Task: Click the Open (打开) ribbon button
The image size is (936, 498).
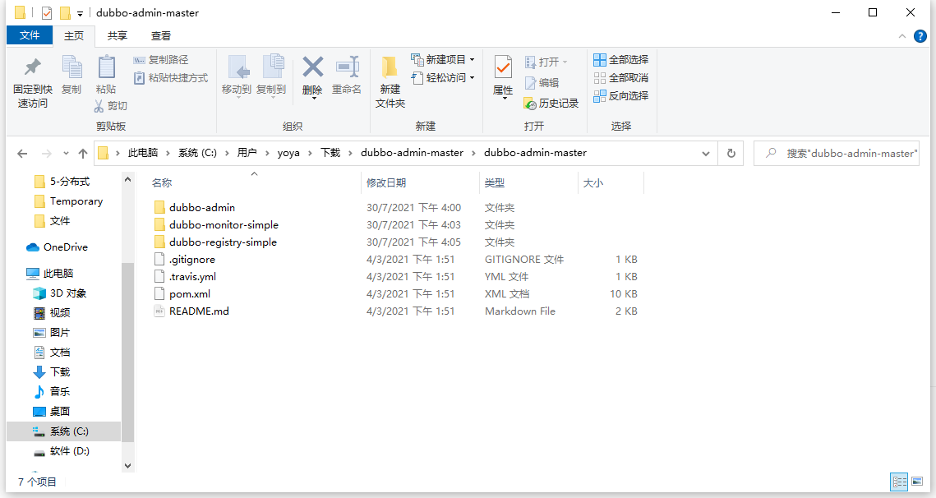Action: 546,62
